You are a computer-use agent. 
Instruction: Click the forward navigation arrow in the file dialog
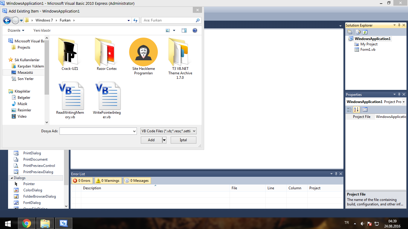pos(15,20)
